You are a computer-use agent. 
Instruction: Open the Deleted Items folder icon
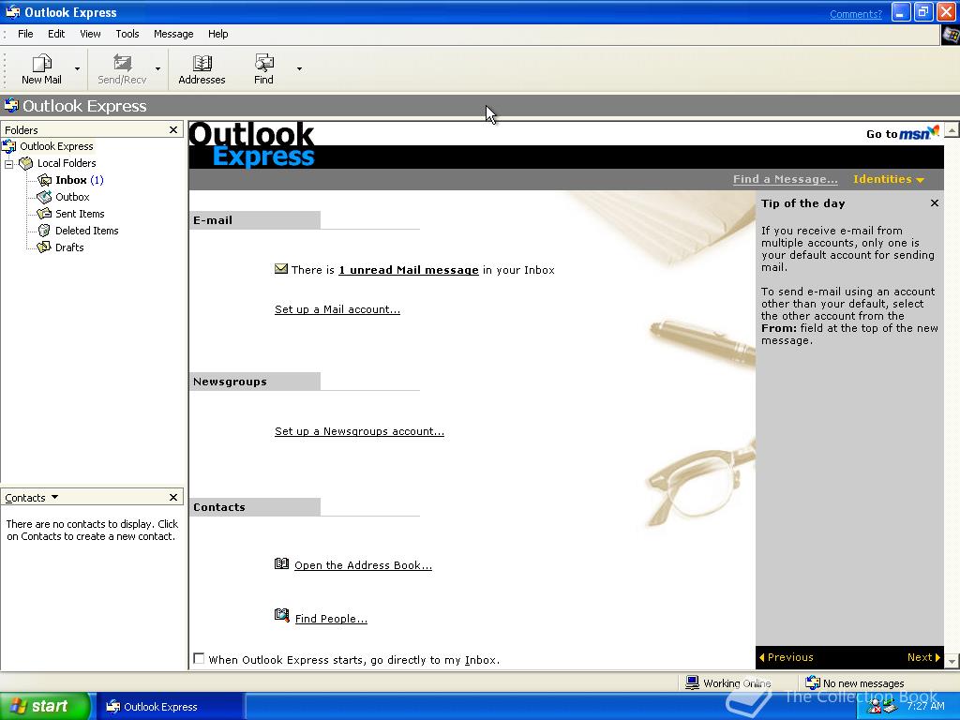(45, 231)
